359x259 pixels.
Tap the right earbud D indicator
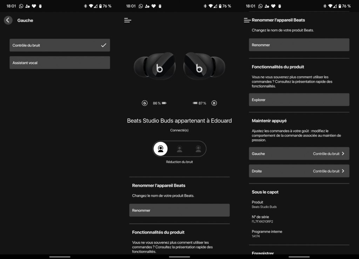pos(214,103)
